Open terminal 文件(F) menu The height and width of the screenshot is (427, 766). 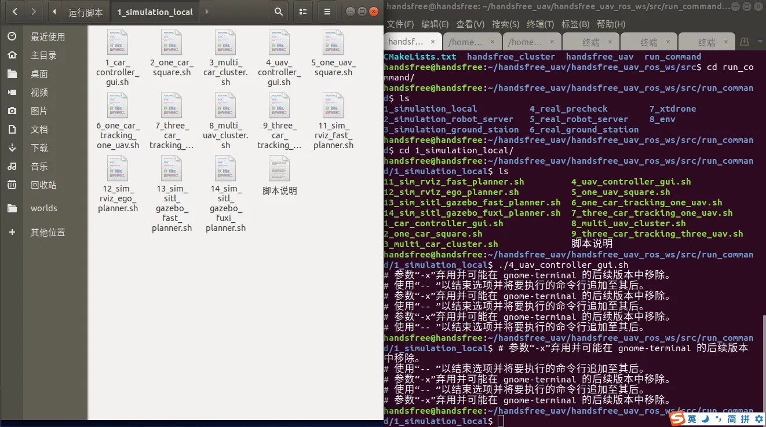point(400,24)
